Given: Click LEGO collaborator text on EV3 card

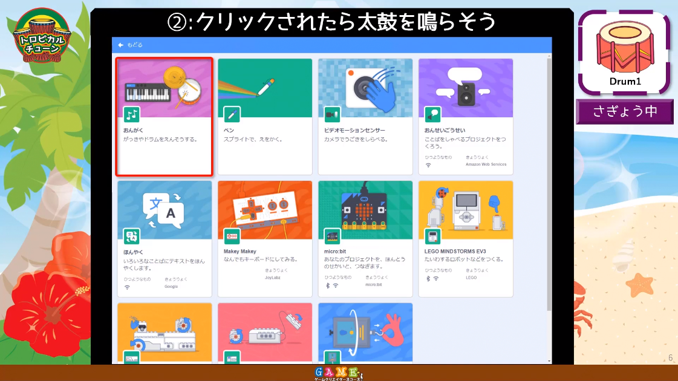Looking at the screenshot, I should coord(471,278).
